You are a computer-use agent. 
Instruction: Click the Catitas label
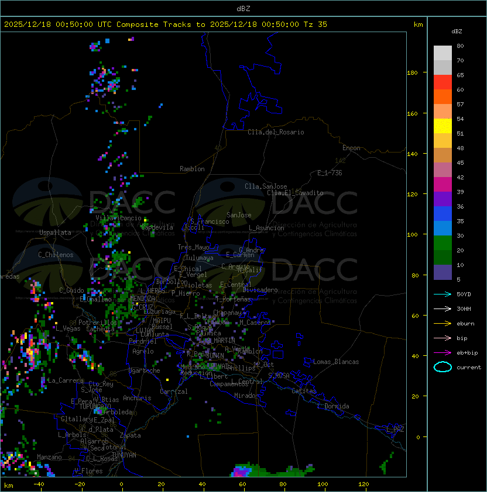click(x=304, y=391)
